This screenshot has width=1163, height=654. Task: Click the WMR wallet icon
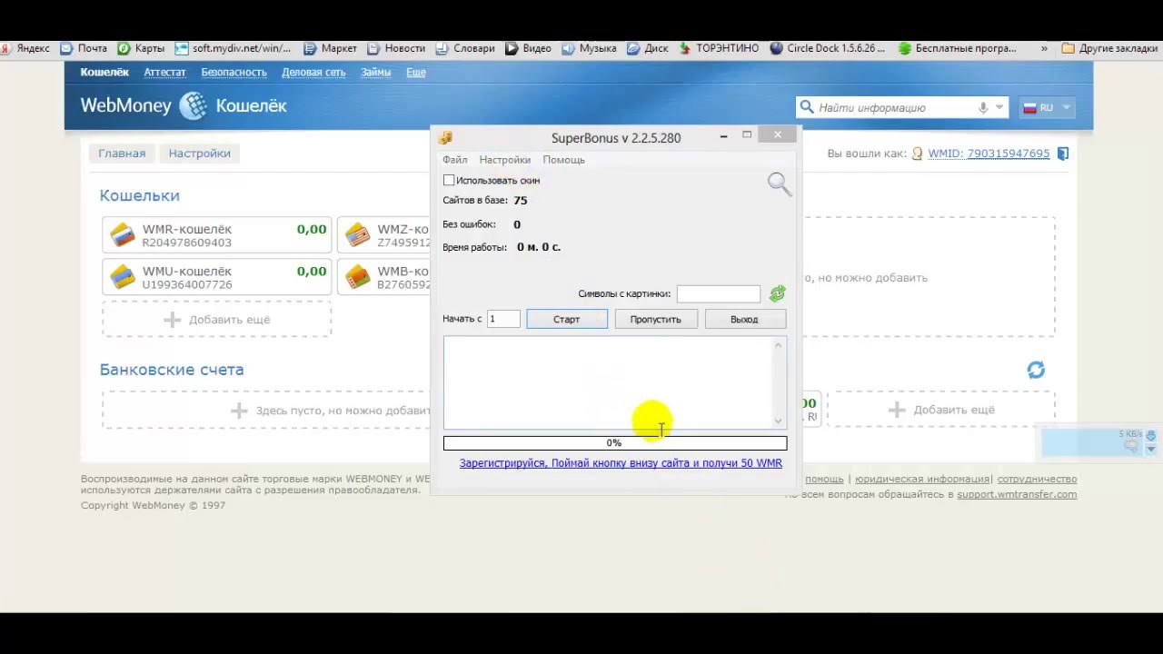pos(123,235)
